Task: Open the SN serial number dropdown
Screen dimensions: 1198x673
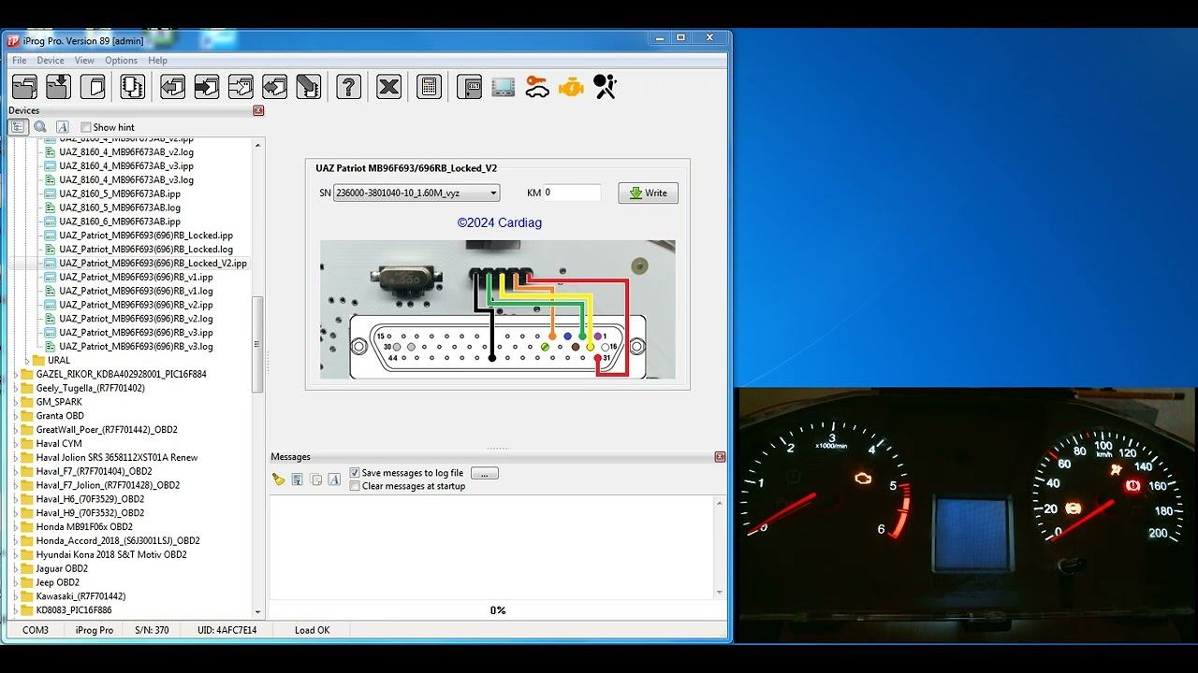Action: click(x=493, y=193)
